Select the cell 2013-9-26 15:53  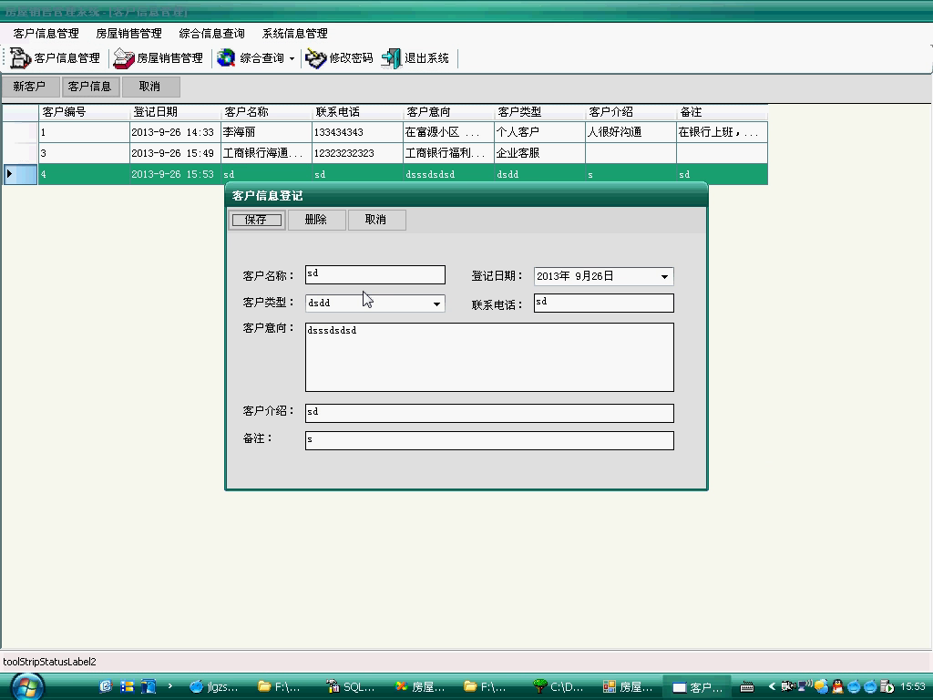[x=175, y=174]
